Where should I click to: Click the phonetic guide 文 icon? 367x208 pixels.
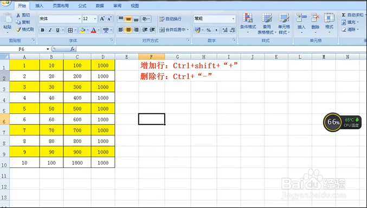[106, 30]
